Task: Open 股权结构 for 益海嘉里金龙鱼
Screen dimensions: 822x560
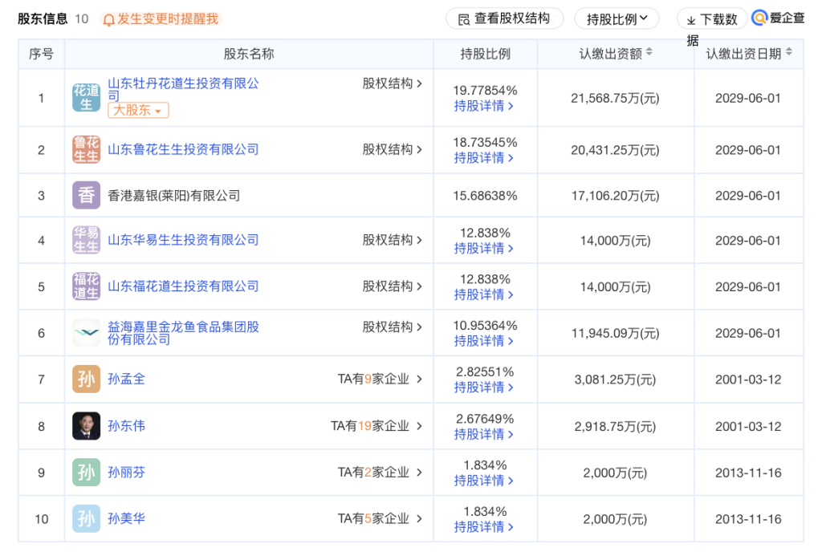Action: tap(392, 327)
